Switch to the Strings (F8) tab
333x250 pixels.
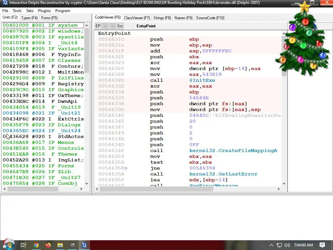162,18
